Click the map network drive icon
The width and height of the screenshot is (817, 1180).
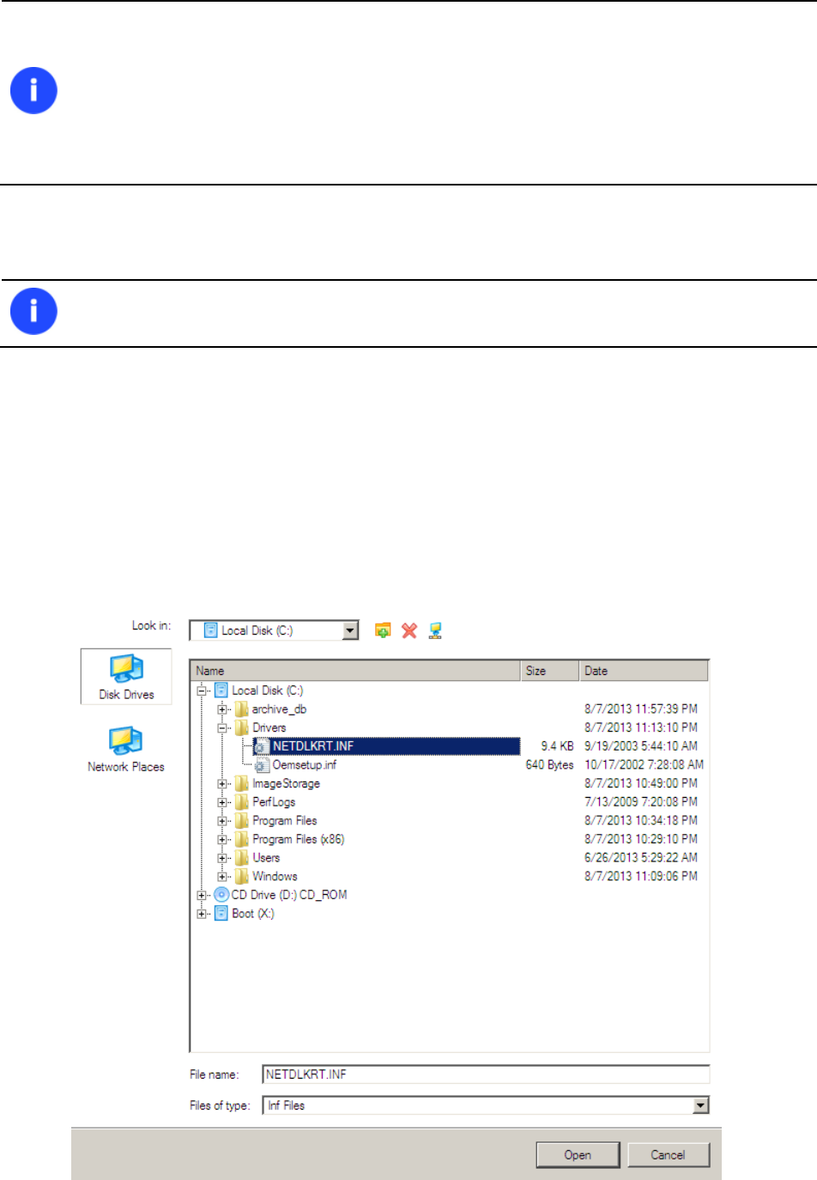click(x=435, y=630)
